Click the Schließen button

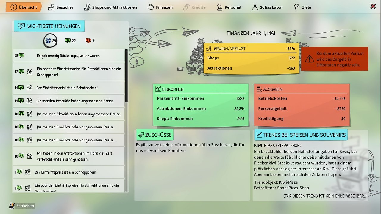22,206
